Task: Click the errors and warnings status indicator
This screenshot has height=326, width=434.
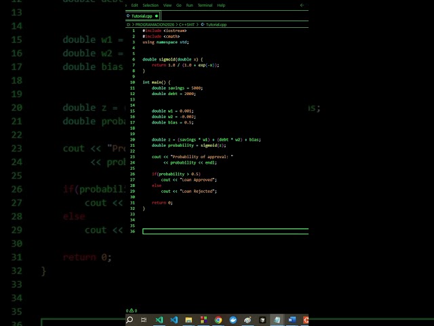Action: [x=132, y=311]
